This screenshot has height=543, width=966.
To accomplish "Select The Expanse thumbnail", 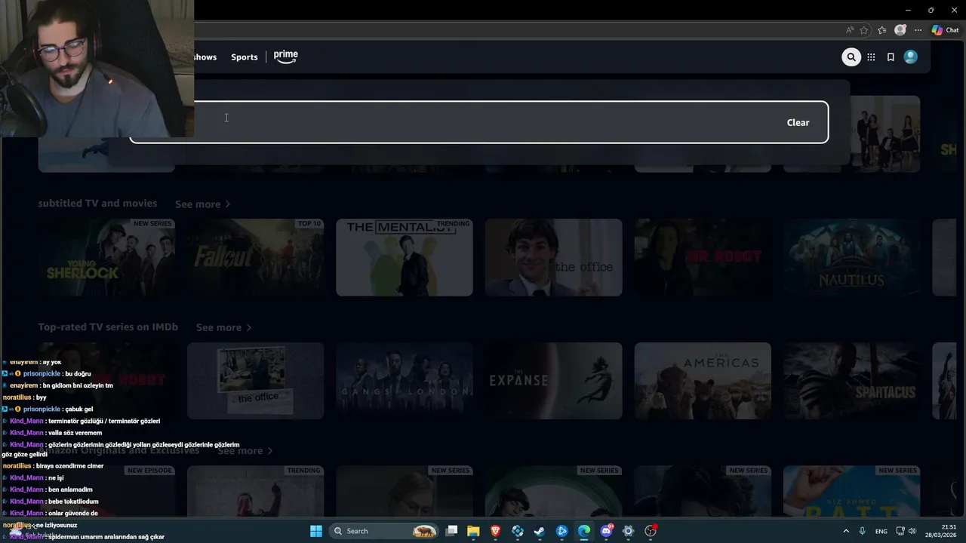I will click(x=554, y=381).
